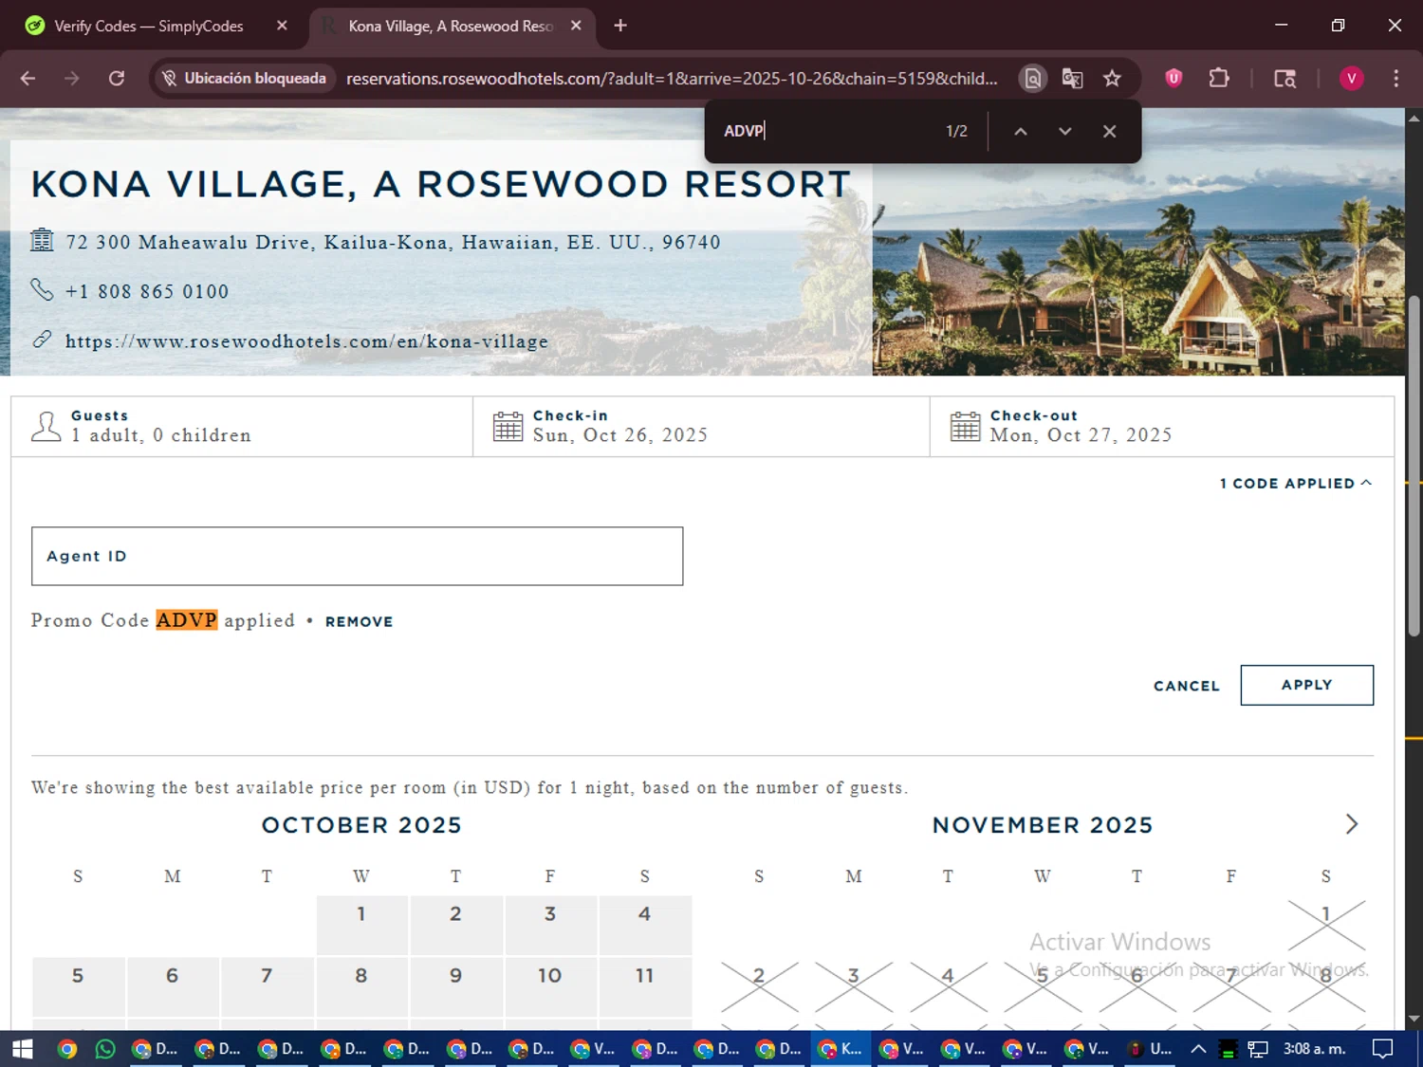Open the Guests selector showing 1 adult
The height and width of the screenshot is (1067, 1423).
click(x=242, y=427)
